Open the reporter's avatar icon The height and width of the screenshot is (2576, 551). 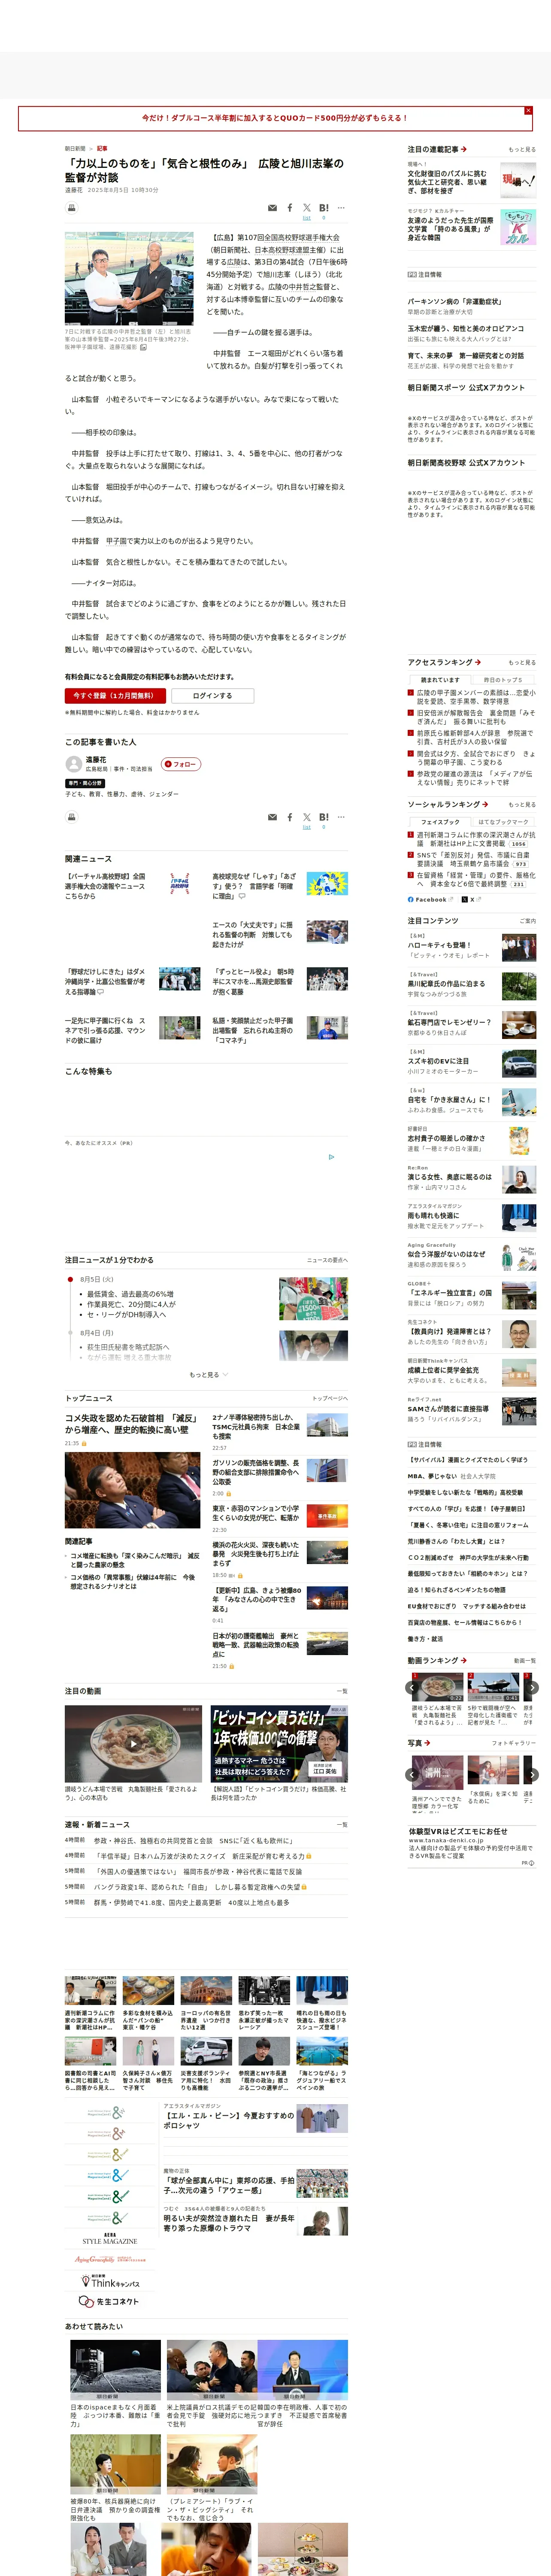[x=73, y=764]
